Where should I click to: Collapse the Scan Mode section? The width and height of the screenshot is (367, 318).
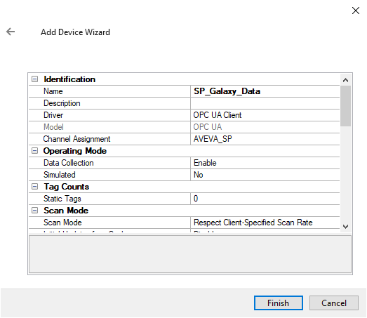[x=34, y=211]
